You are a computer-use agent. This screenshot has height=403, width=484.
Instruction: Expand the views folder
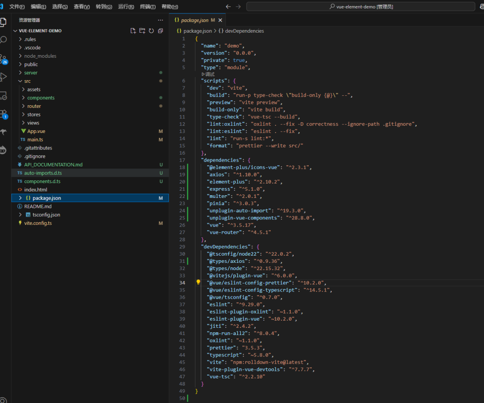tap(33, 123)
